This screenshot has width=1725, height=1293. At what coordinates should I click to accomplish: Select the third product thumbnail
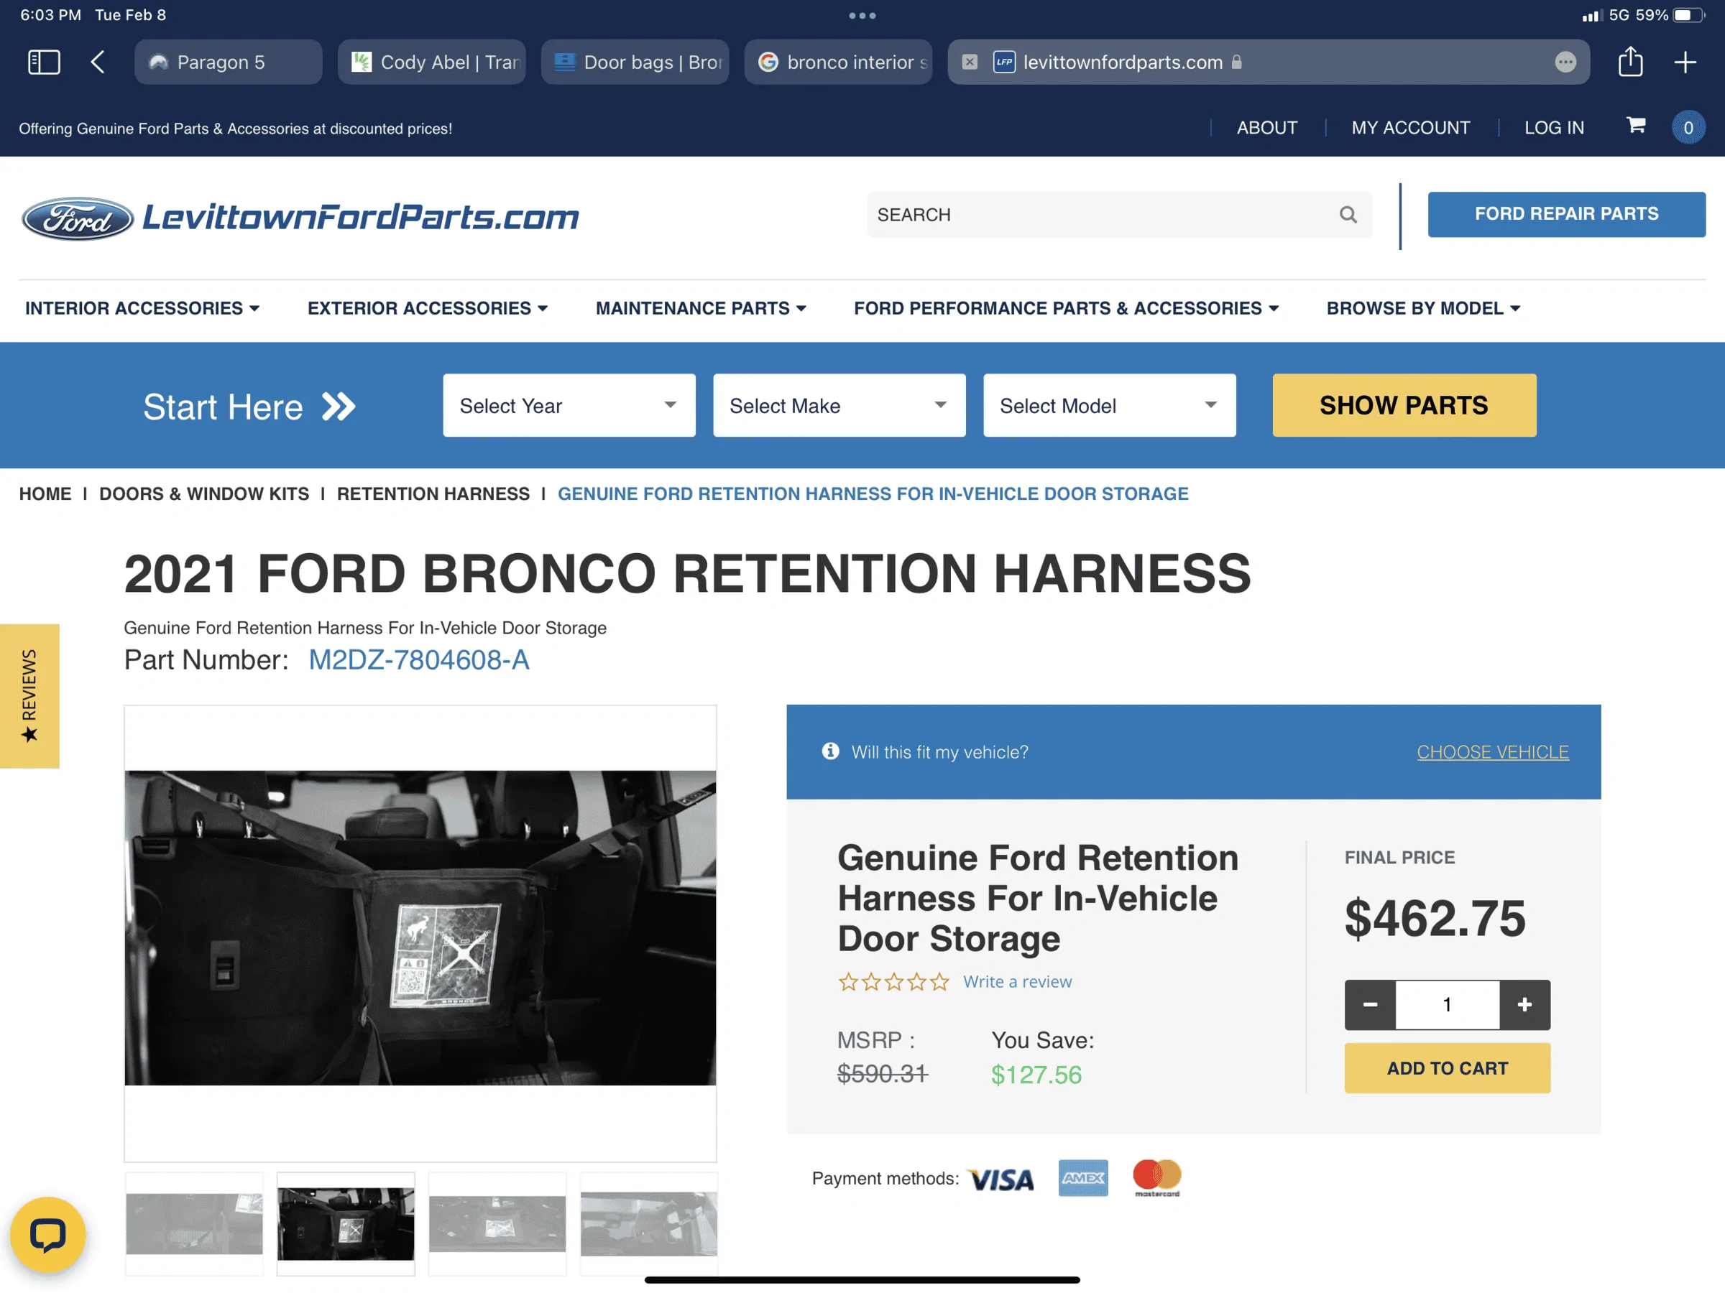click(x=497, y=1223)
